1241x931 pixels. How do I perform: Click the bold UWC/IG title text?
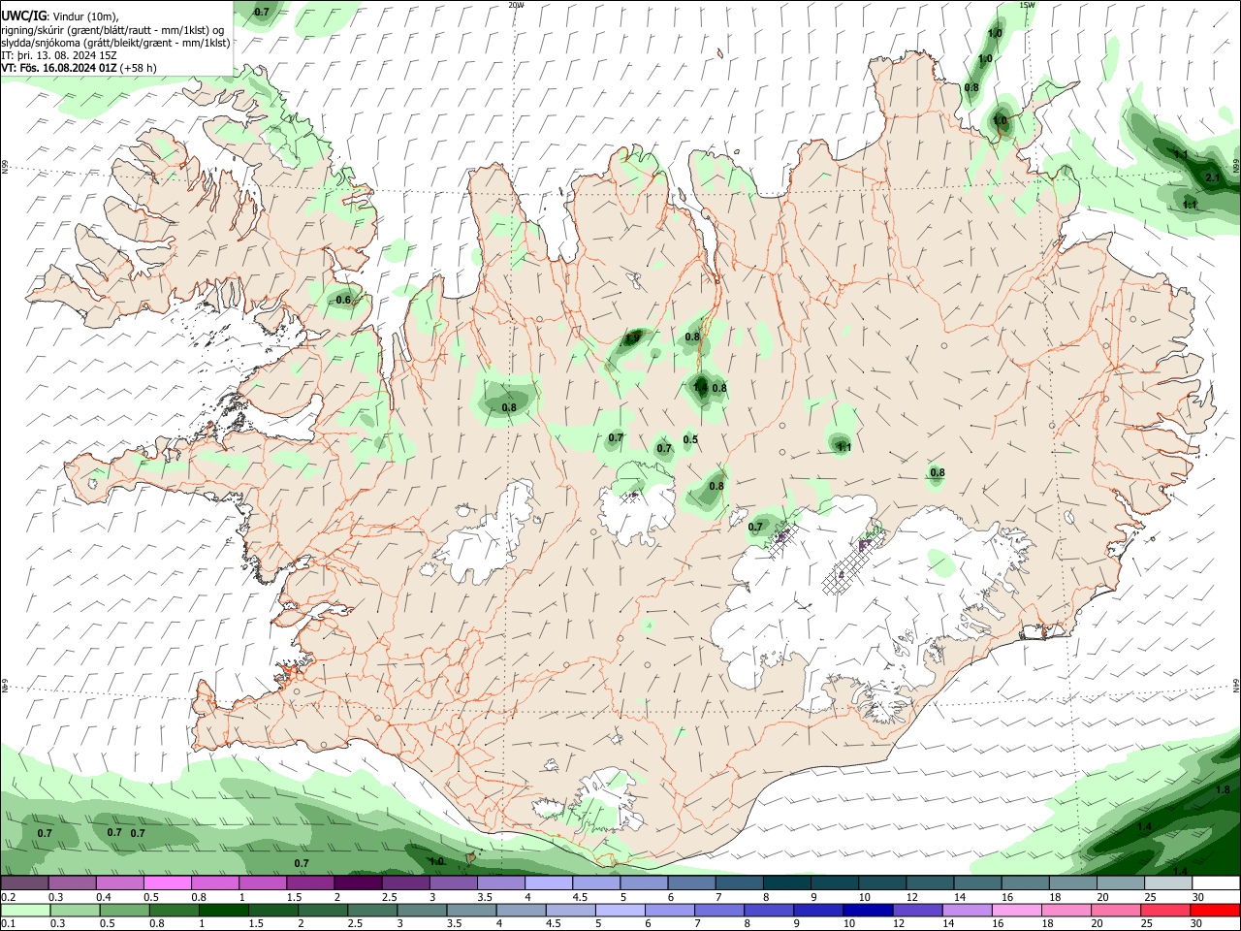[23, 16]
